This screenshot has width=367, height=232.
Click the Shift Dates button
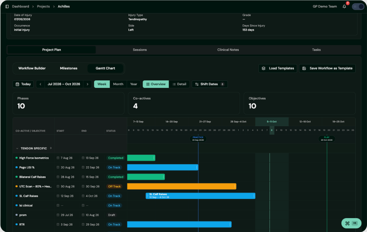(209, 84)
